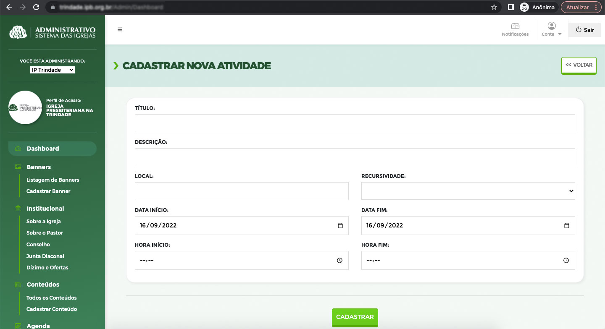Open Listagem de Banners in sidebar

pyautogui.click(x=53, y=180)
